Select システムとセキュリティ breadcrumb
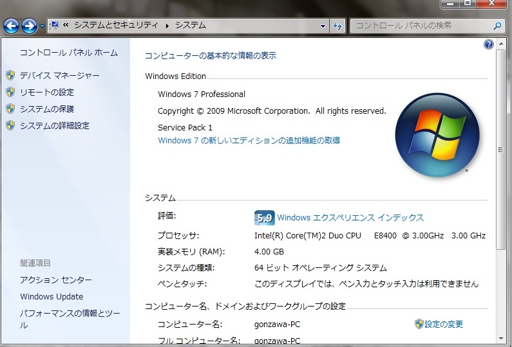 (116, 25)
